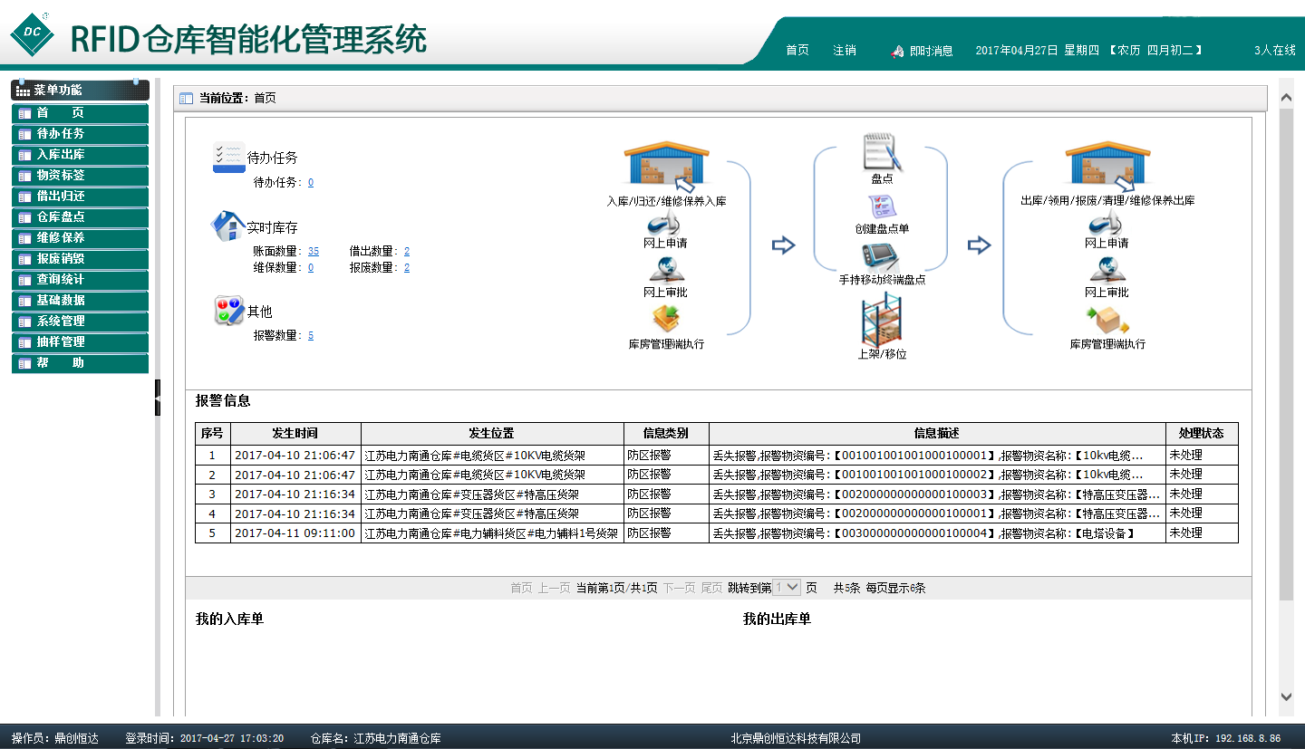Click the 首页 link in the header
1305x749 pixels.
797,51
